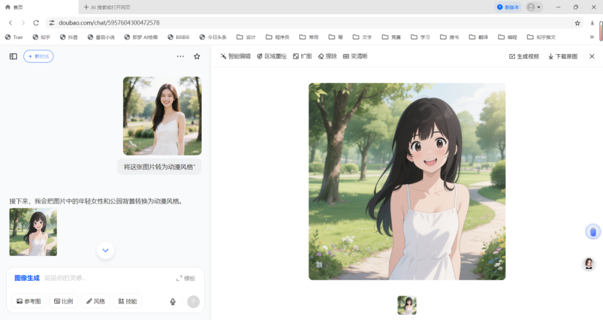Screen dimensions: 603x320
Task: Click the scroll-to-bottom chevron button
Action: 106,250
